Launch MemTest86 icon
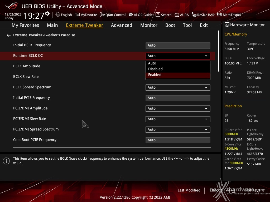Screen dimensions: 270x202 coord(220,15)
